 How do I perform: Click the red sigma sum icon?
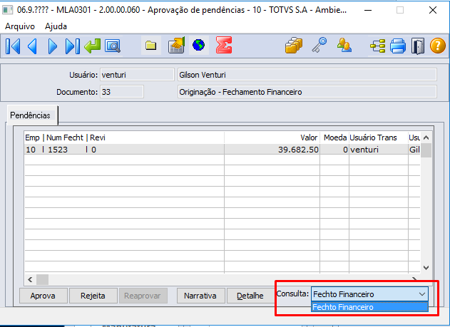pos(224,45)
